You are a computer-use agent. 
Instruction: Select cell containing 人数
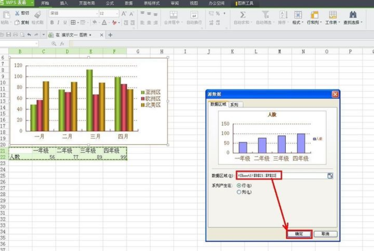click(x=20, y=157)
